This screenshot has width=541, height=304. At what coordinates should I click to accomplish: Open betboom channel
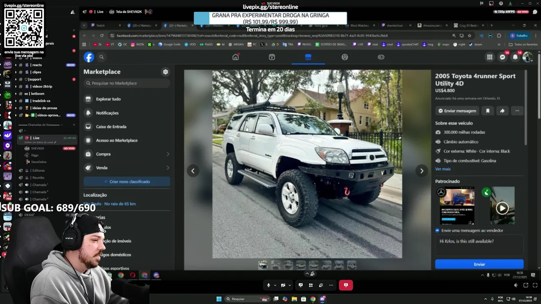[x=38, y=94]
